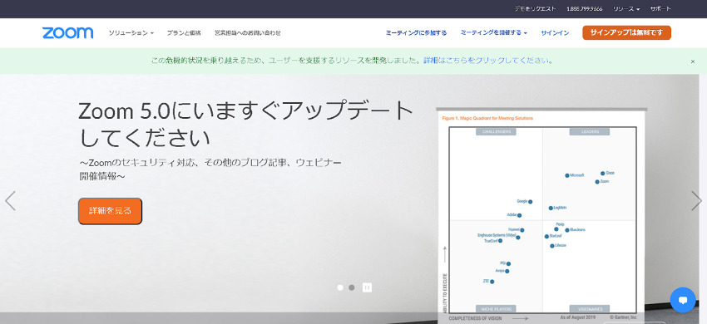Pause the carousel slideshow
This screenshot has height=324, width=707.
367,287
